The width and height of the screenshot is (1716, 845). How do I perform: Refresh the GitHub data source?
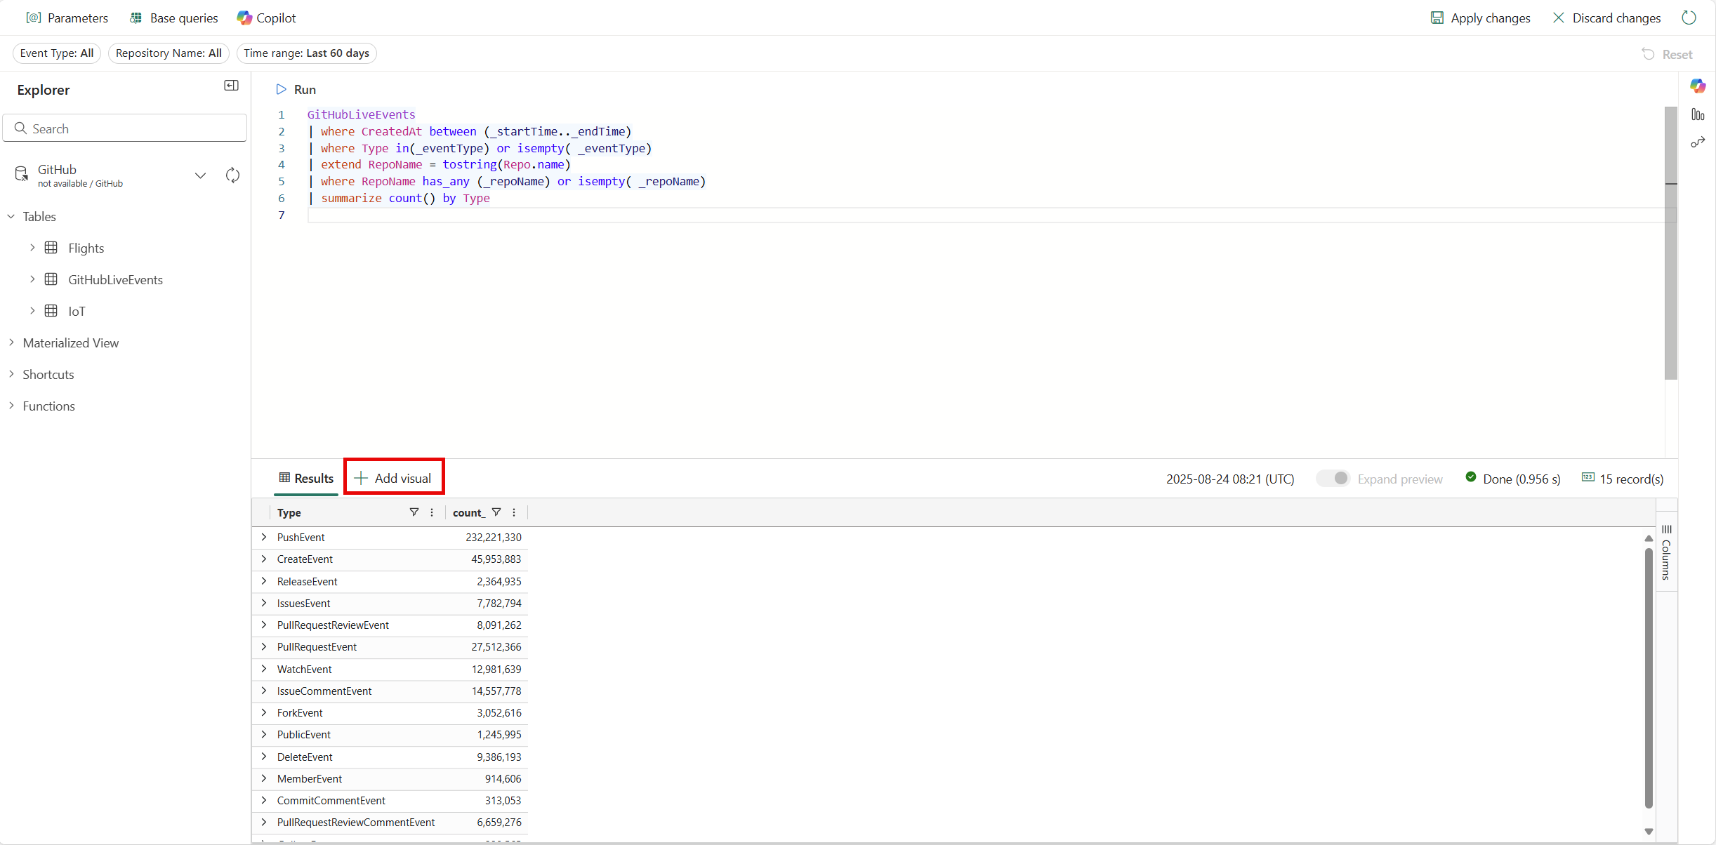[232, 175]
